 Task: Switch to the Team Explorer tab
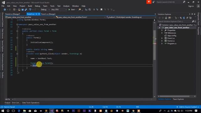[178, 99]
